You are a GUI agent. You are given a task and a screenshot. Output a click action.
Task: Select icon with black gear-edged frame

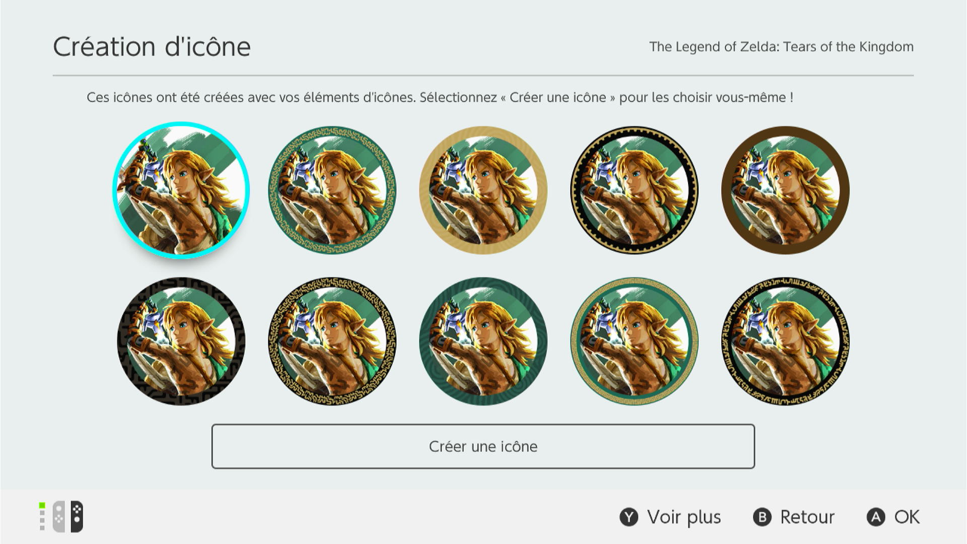[x=635, y=190]
